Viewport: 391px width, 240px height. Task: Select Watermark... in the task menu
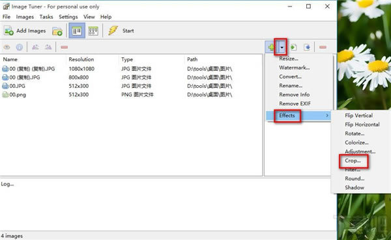pyautogui.click(x=295, y=68)
